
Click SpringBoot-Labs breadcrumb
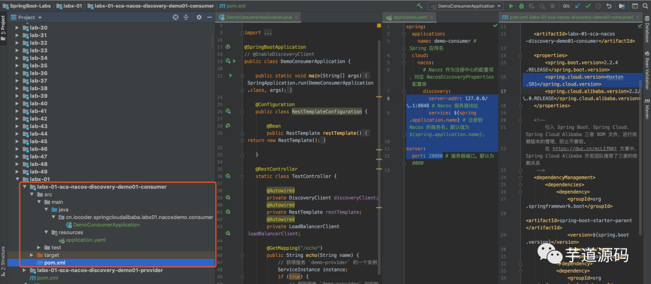(26, 6)
